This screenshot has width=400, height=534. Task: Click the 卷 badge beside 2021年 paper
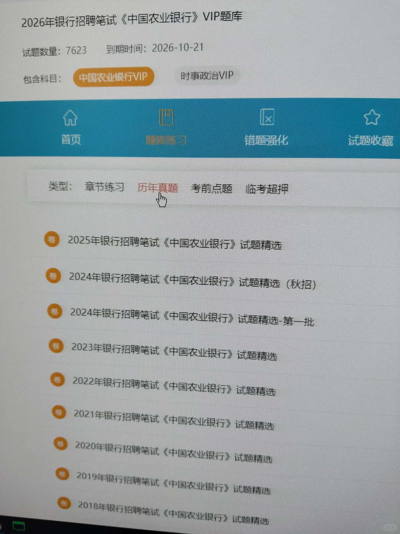(59, 412)
